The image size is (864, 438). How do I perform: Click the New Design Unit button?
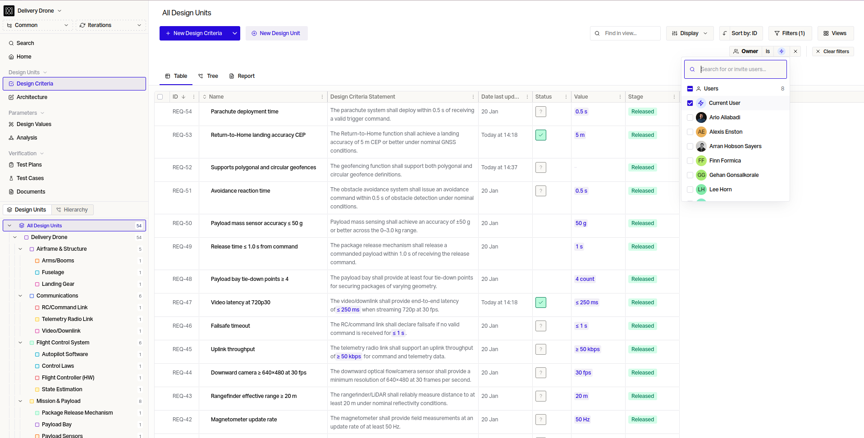point(276,33)
